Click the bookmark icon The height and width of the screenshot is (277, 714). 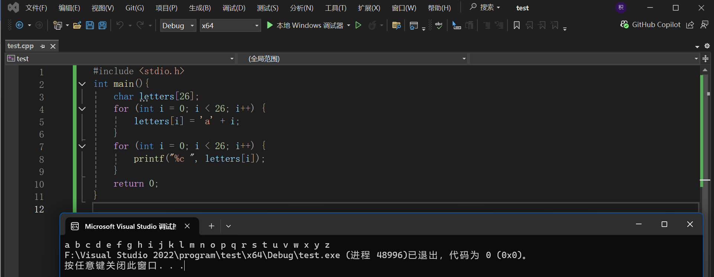tap(516, 25)
